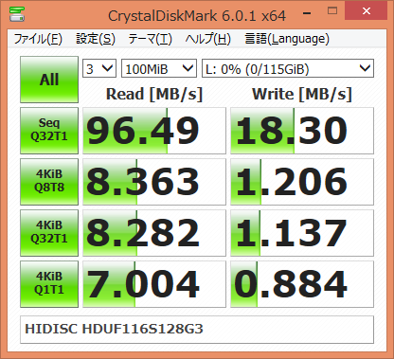Start the 4KiB Q32T1 benchmark
394x359 pixels.
point(49,233)
